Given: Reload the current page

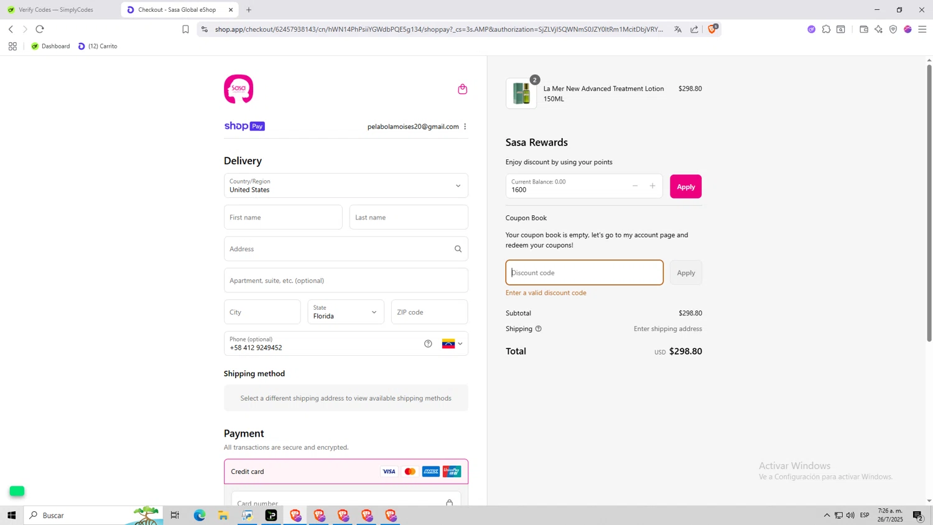Looking at the screenshot, I should [x=40, y=29].
